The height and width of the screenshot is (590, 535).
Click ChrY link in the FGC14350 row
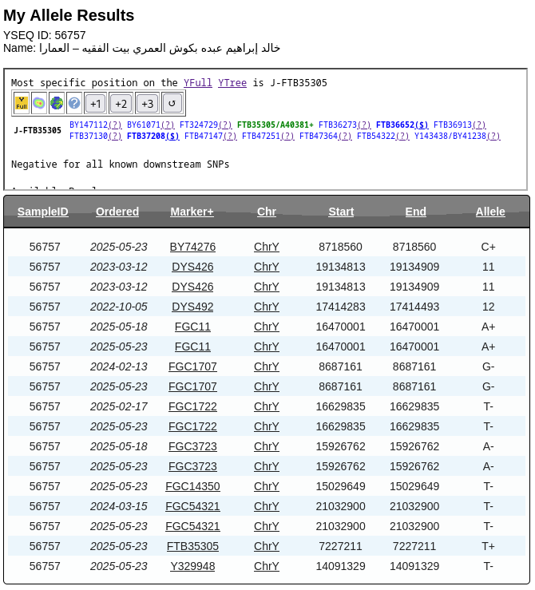click(267, 486)
